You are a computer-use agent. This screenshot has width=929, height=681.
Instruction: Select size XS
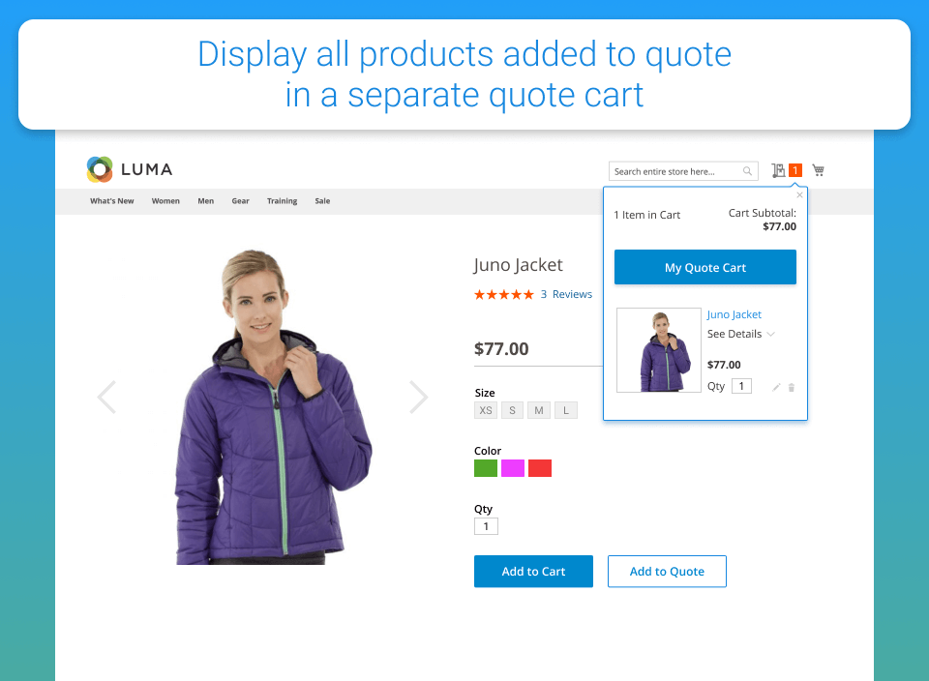coord(485,410)
